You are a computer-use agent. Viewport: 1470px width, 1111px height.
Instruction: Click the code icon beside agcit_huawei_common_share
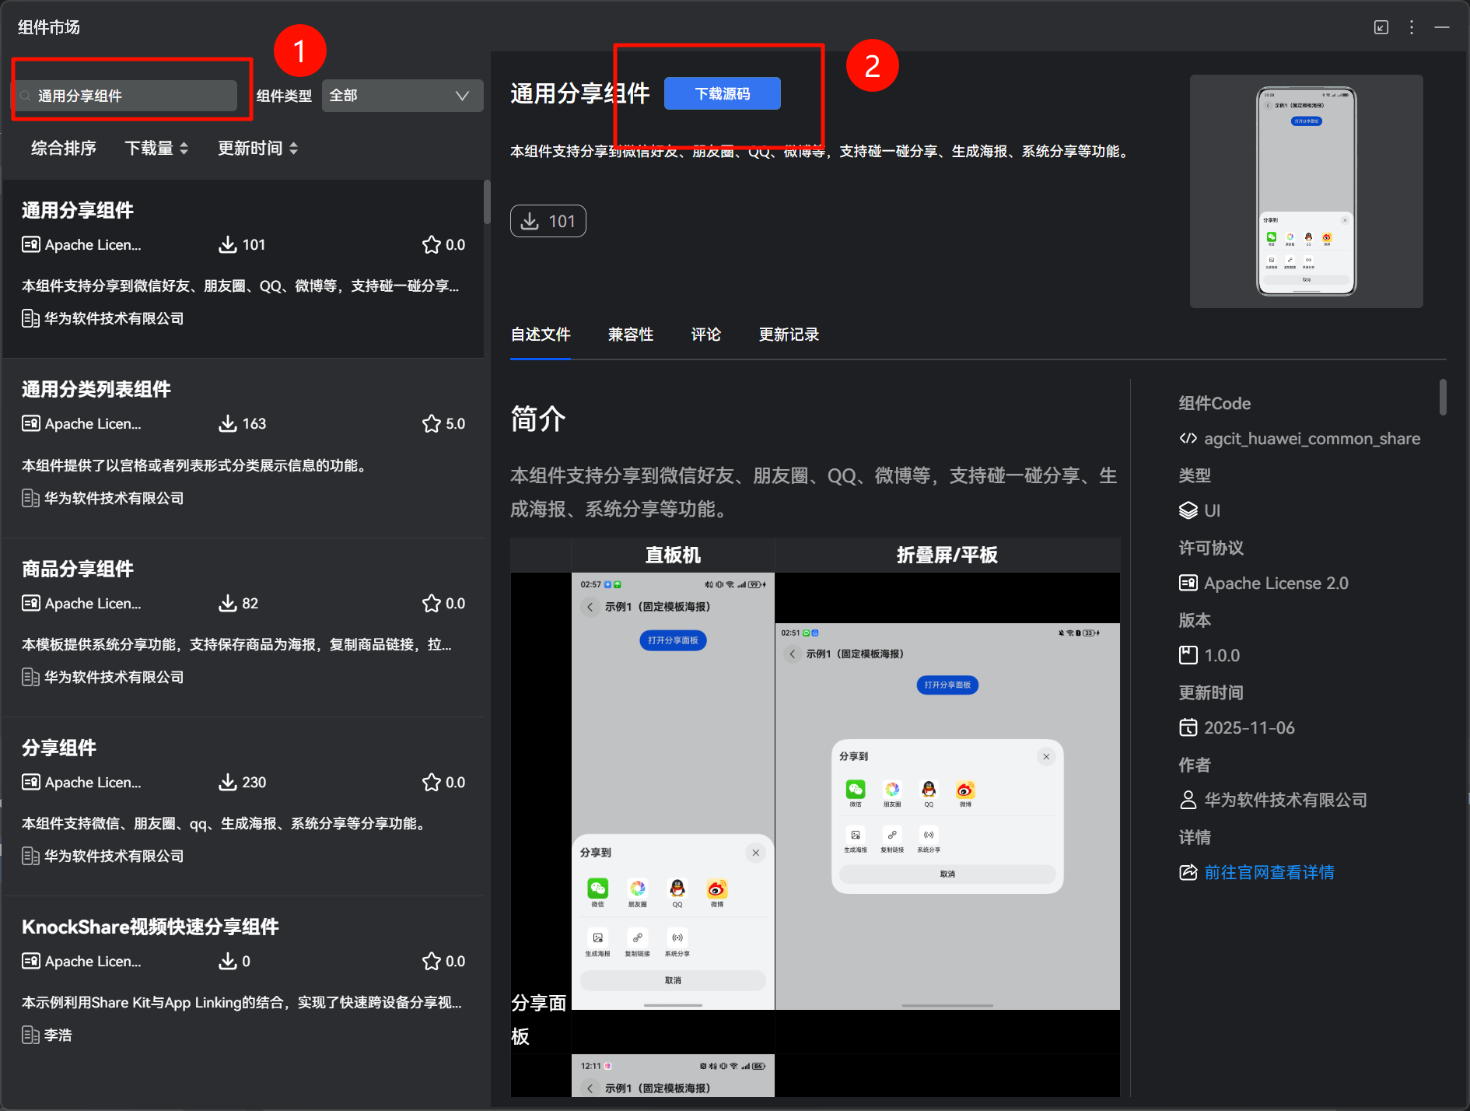pos(1188,439)
